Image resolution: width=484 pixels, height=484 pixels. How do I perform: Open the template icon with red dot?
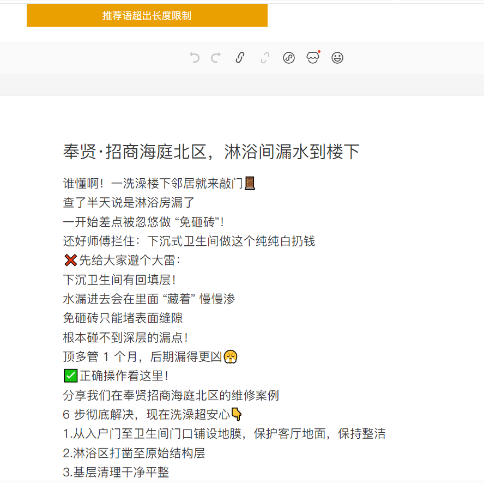click(313, 57)
